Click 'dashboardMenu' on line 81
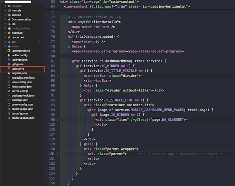The width and height of the screenshot is (235, 186). pos(118,61)
